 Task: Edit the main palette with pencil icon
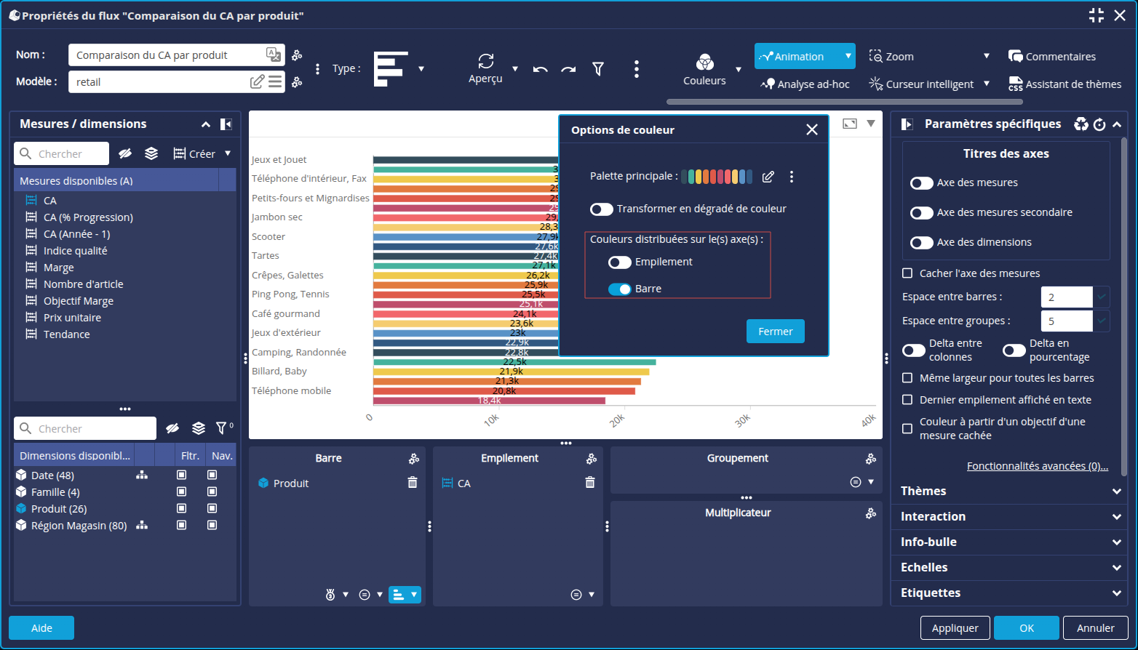[x=768, y=177]
